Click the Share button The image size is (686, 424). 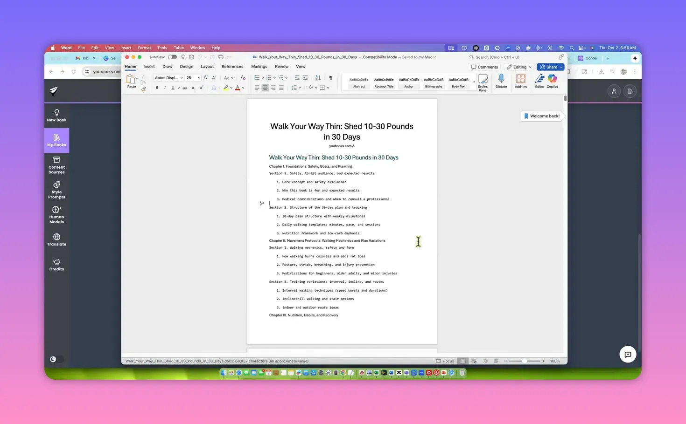[x=550, y=67]
